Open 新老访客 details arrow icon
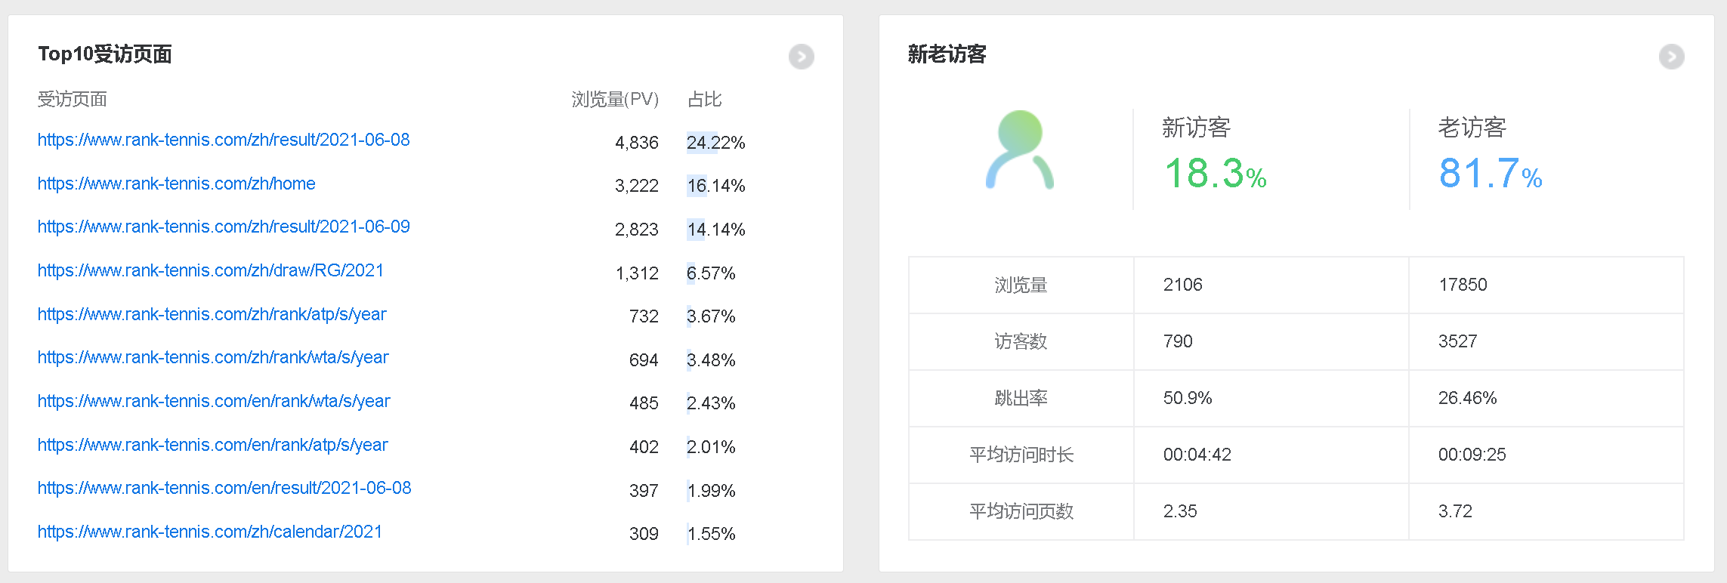Screen dimensions: 1727x583 pos(1671,57)
